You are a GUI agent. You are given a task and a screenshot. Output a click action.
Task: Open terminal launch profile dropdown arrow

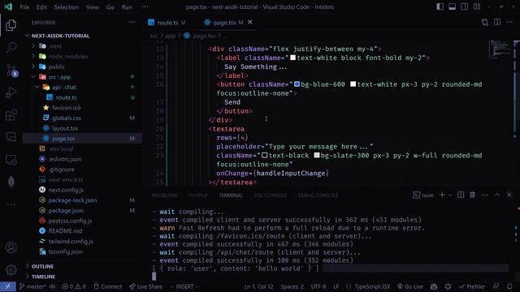[449, 195]
